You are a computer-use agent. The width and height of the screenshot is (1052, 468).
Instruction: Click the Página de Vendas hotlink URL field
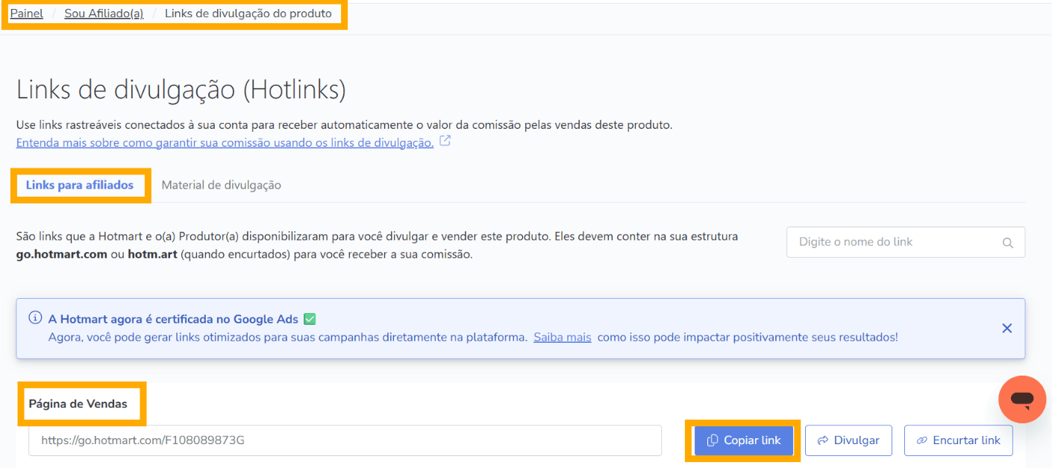[345, 440]
